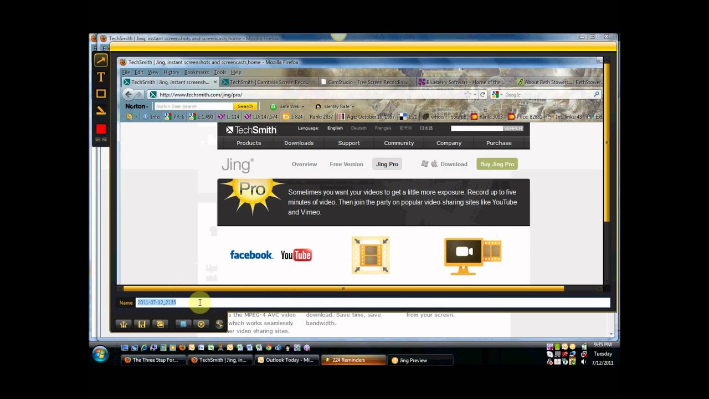709x399 pixels.
Task: Click the capture Name text field
Action: coord(373,303)
